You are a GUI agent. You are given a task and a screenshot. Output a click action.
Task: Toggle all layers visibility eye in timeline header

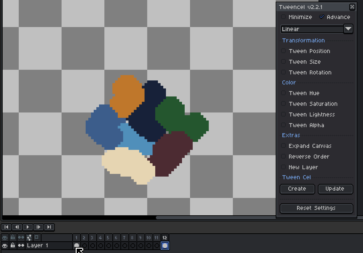point(5,237)
